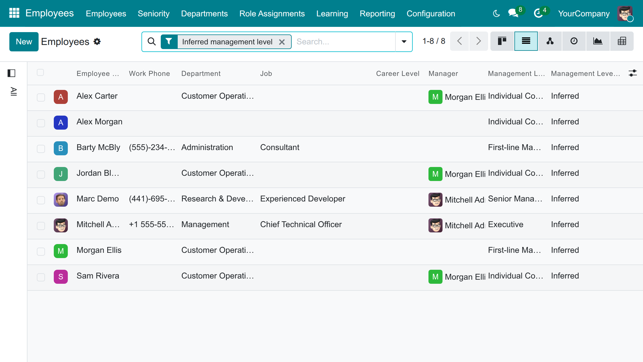Open the Role Assignments menu
643x362 pixels.
(x=272, y=13)
